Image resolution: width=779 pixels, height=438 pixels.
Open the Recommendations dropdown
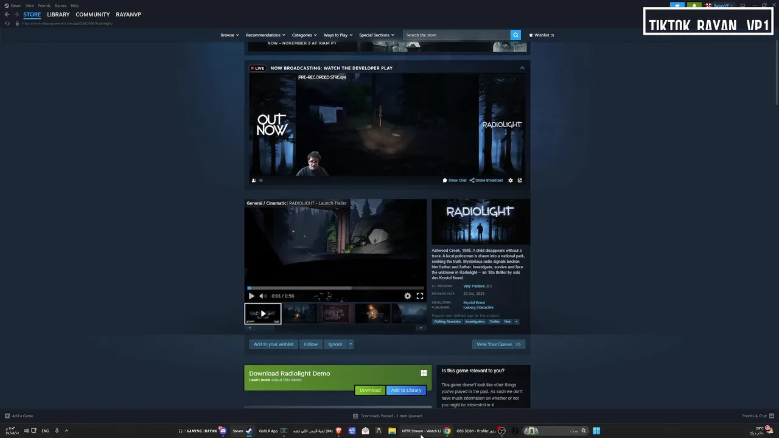point(265,35)
